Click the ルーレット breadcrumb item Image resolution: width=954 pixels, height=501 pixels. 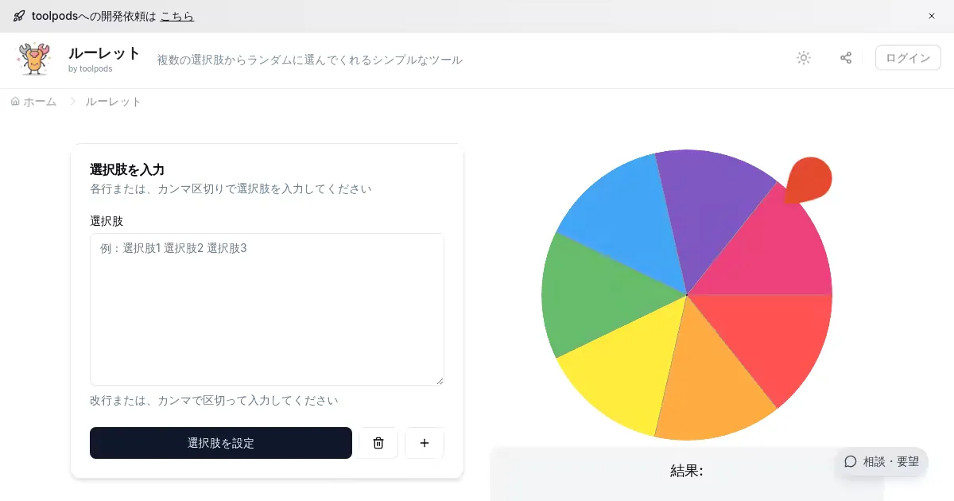tap(113, 102)
